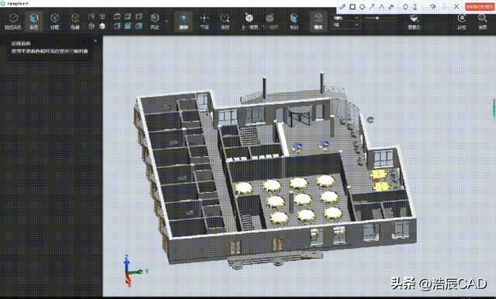The width and height of the screenshot is (496, 299).
Task: Pick the rectangle tool in the annotation bar
Action: point(353,7)
